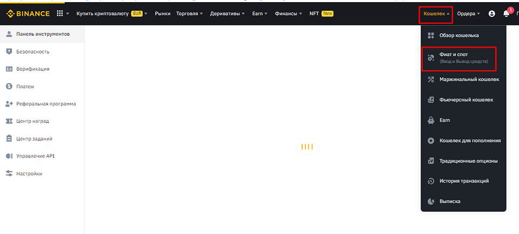The height and width of the screenshot is (234, 519).
Task: Click the Управление API plug icon
Action: click(x=9, y=156)
